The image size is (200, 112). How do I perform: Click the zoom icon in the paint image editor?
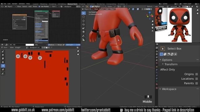click(x=78, y=51)
